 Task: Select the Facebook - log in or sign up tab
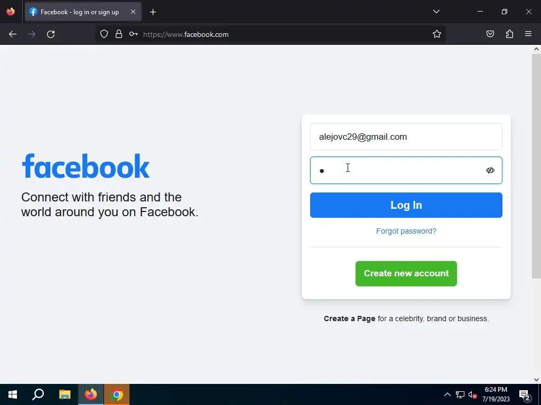click(83, 12)
